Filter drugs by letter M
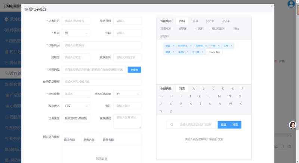 point(219,96)
